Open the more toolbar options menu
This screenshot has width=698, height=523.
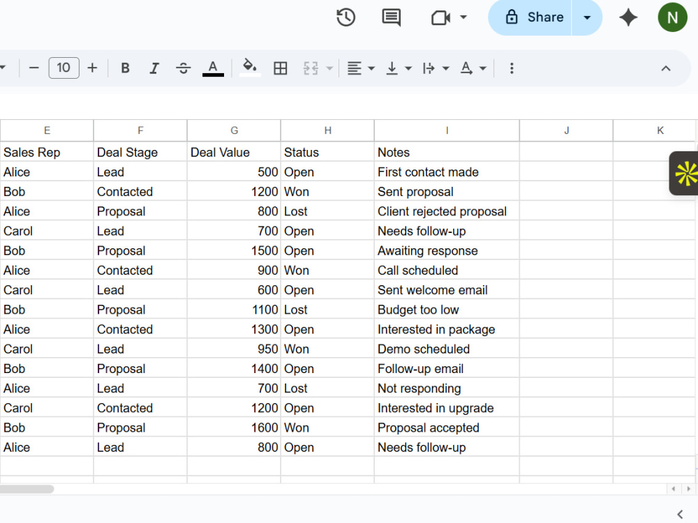click(x=512, y=68)
